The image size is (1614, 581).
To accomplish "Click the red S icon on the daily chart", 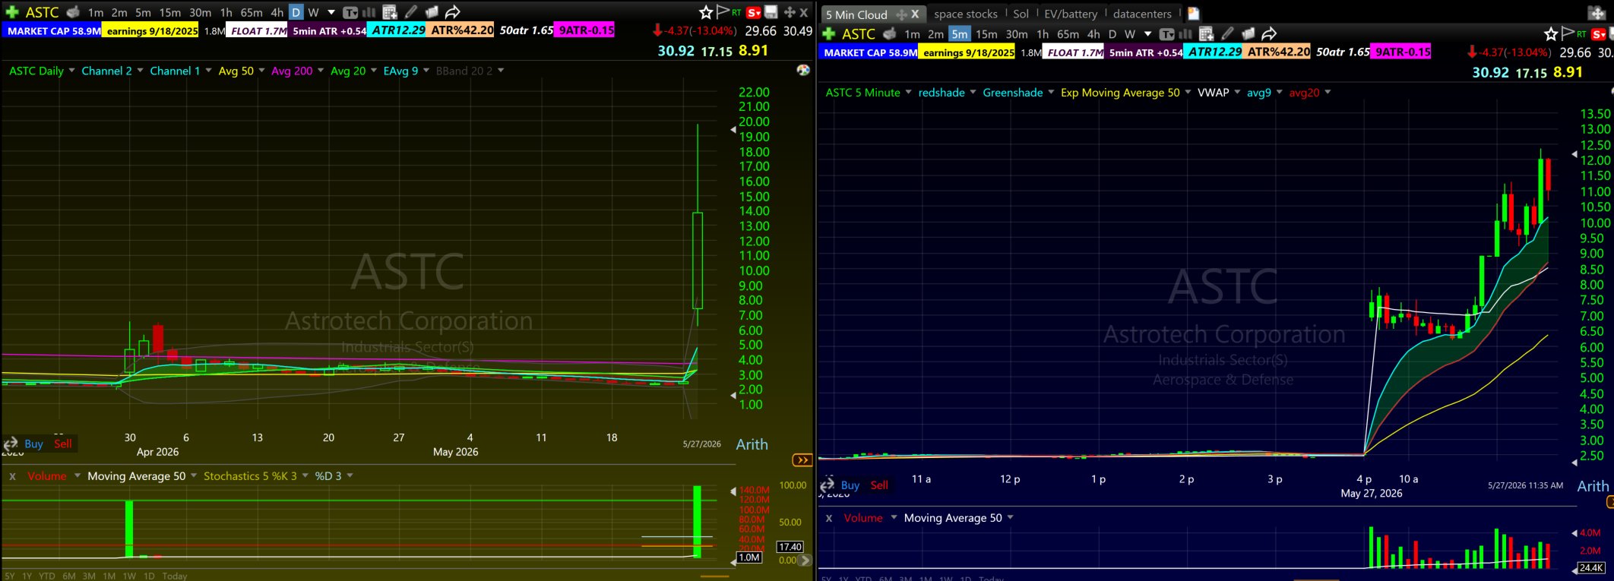I will pos(754,12).
